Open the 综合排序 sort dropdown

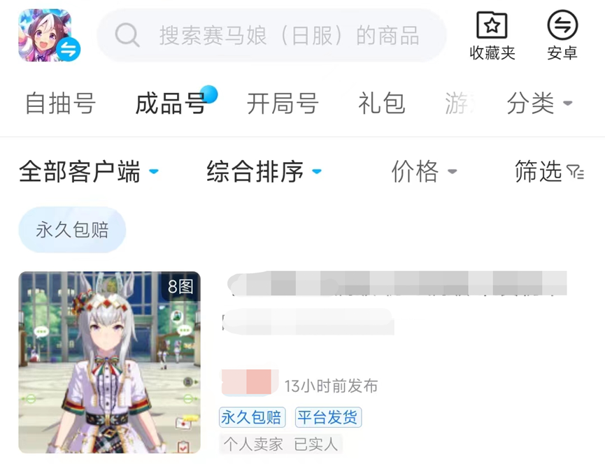(264, 171)
